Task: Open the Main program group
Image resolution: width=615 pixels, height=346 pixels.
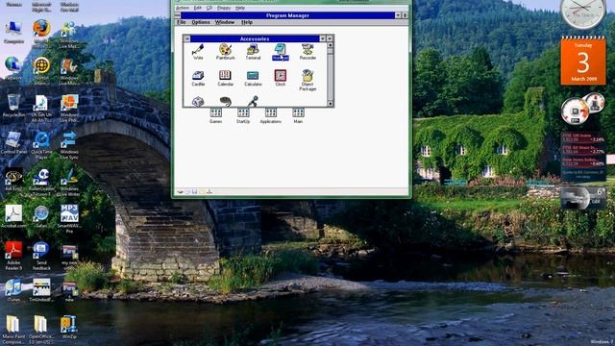Action: [x=298, y=115]
